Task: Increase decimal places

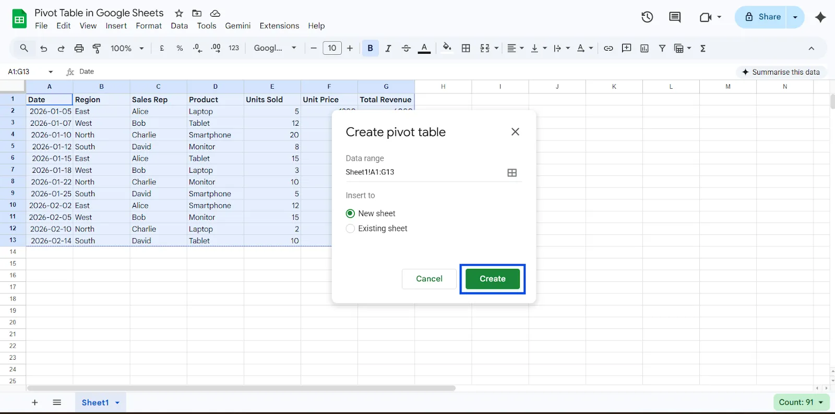Action: [x=216, y=48]
